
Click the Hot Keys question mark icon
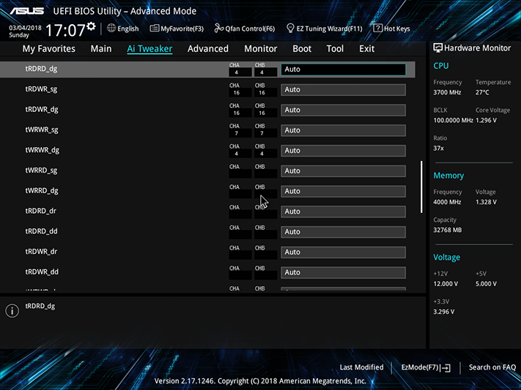pyautogui.click(x=377, y=29)
